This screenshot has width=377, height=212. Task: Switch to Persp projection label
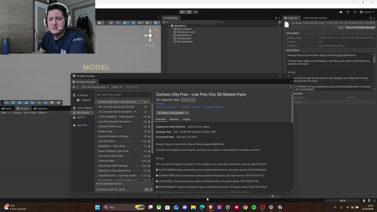150,45
